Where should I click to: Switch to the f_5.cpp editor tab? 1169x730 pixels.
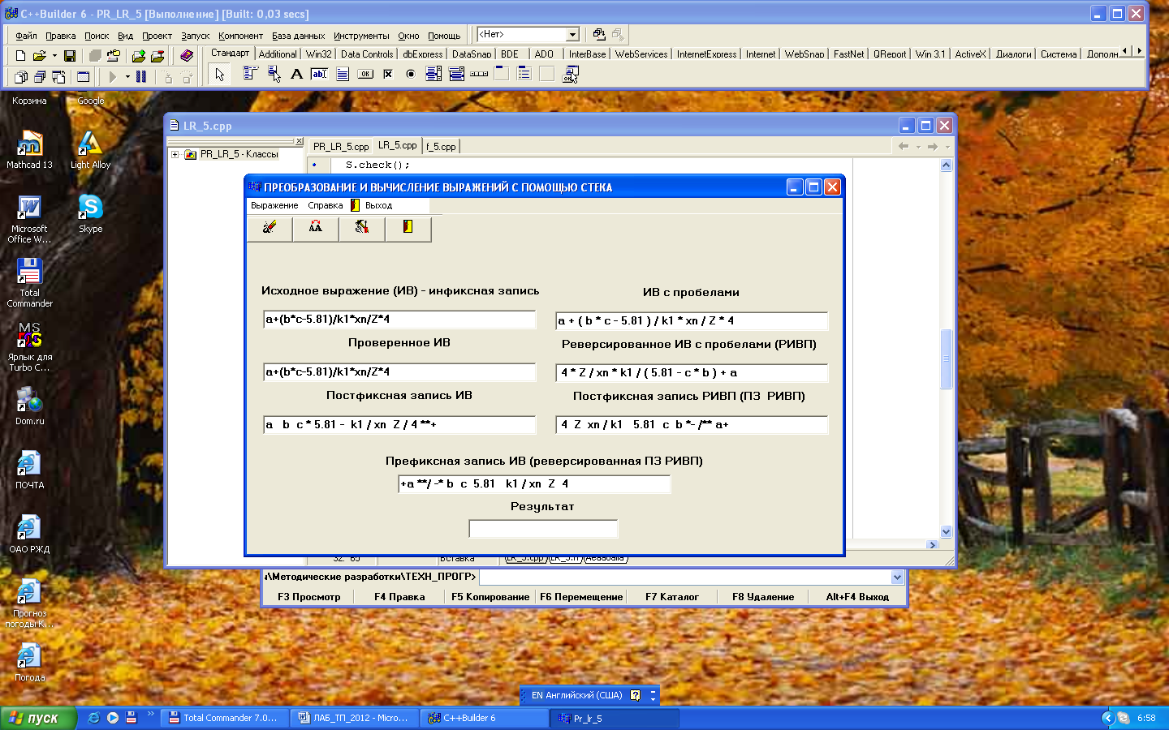(x=441, y=147)
